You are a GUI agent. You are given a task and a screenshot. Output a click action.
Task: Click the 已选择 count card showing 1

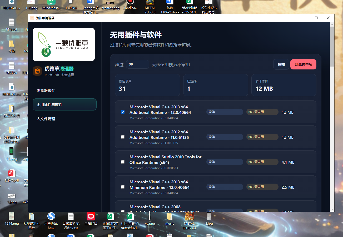[216, 85]
